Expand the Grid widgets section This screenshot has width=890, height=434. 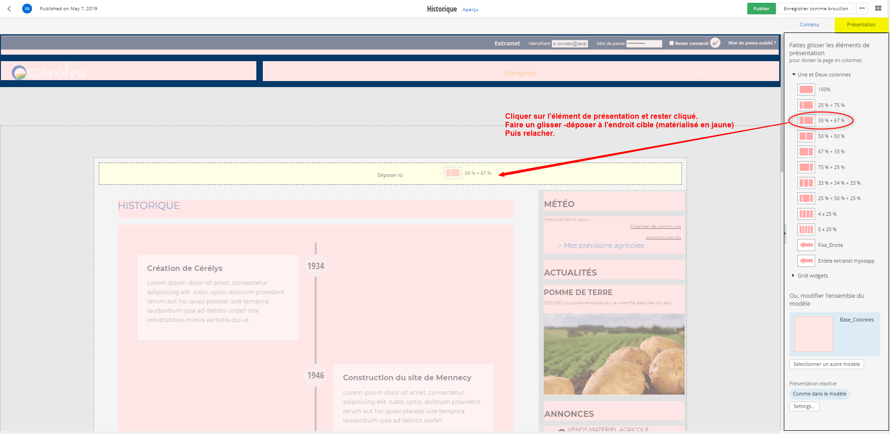[794, 276]
